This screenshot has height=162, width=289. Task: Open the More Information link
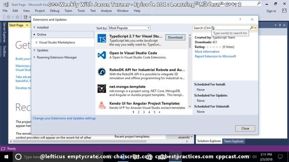(207, 52)
